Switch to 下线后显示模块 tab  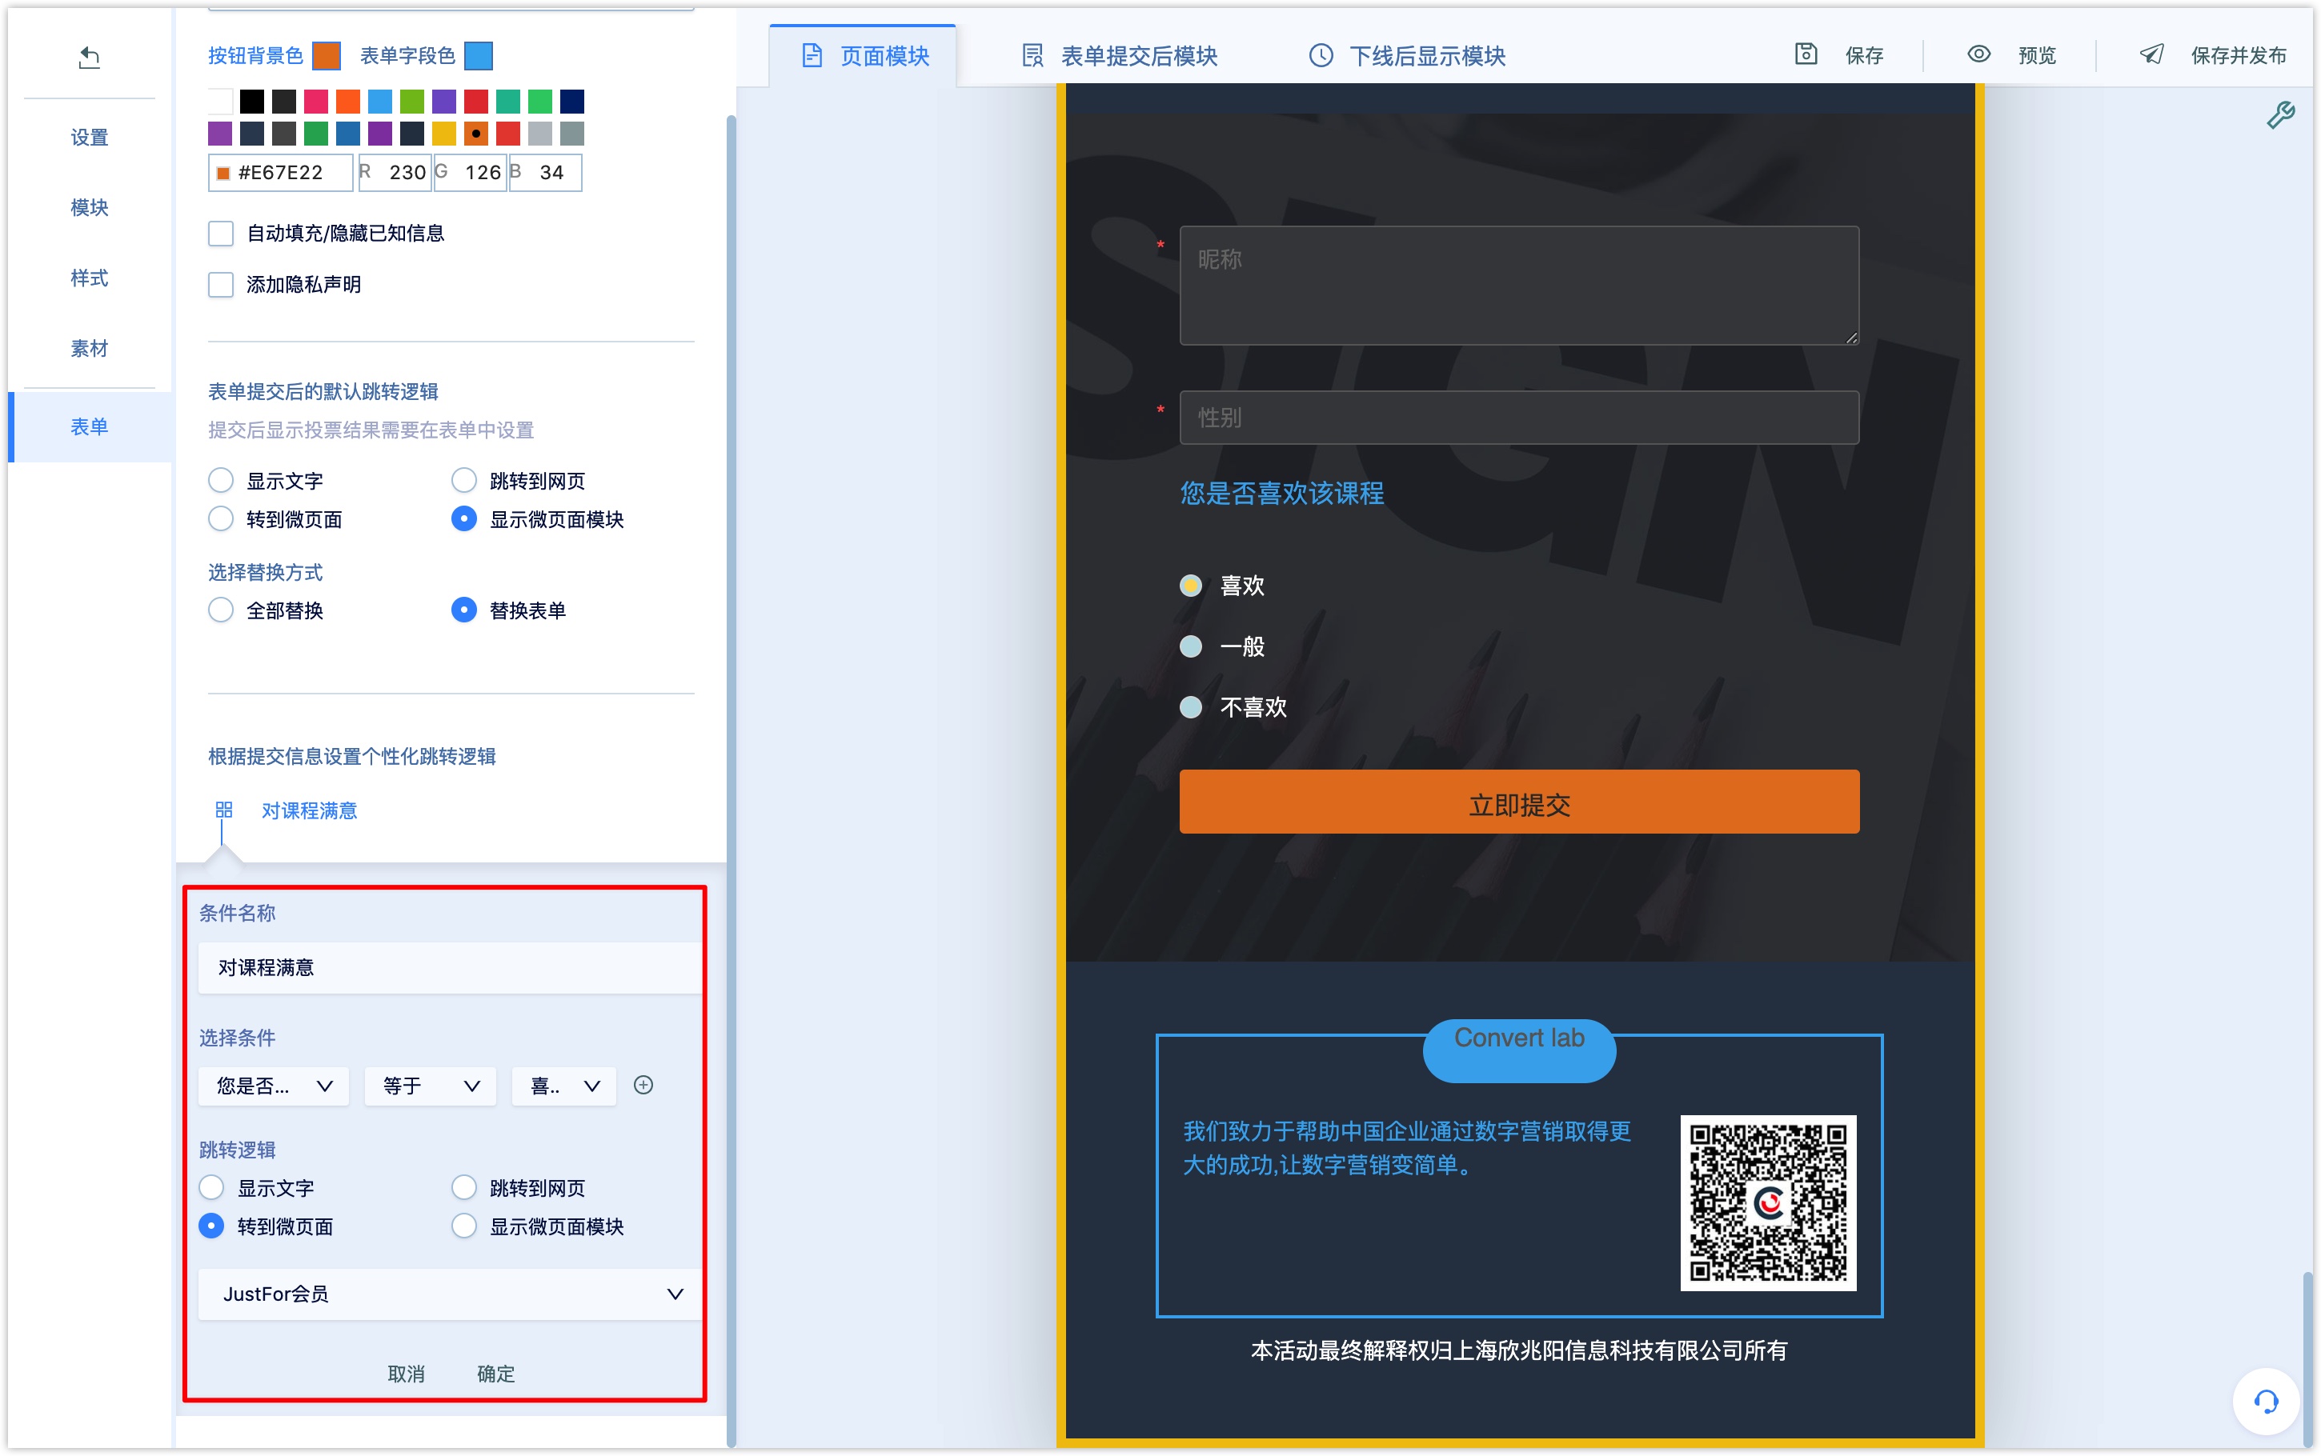point(1407,56)
